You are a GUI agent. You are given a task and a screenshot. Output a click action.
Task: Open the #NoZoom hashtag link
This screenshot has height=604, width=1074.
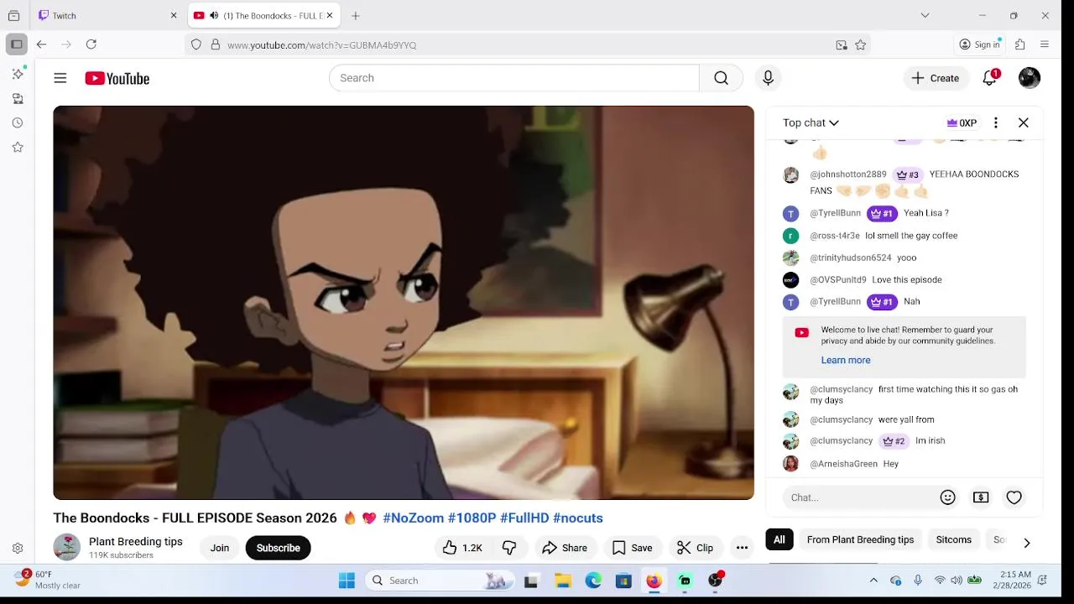[x=414, y=518]
